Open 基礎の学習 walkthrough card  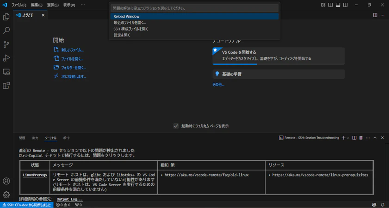click(x=278, y=74)
